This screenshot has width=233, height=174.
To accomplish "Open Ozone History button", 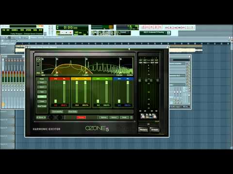I will (x=114, y=117).
